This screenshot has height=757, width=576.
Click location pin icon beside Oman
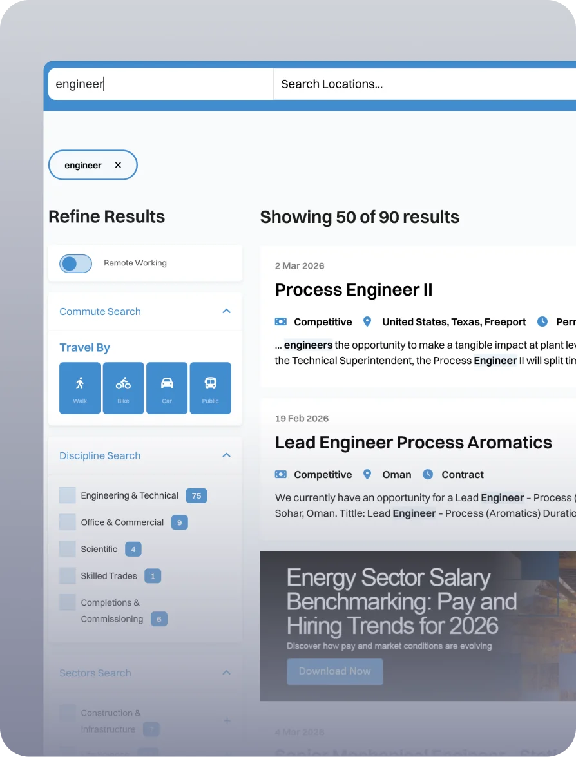coord(367,474)
